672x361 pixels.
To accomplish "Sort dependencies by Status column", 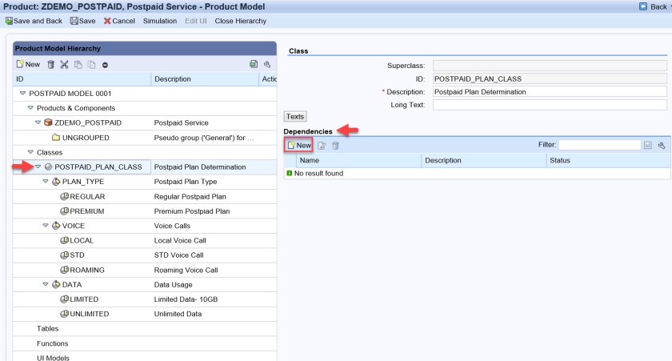I will point(608,160).
